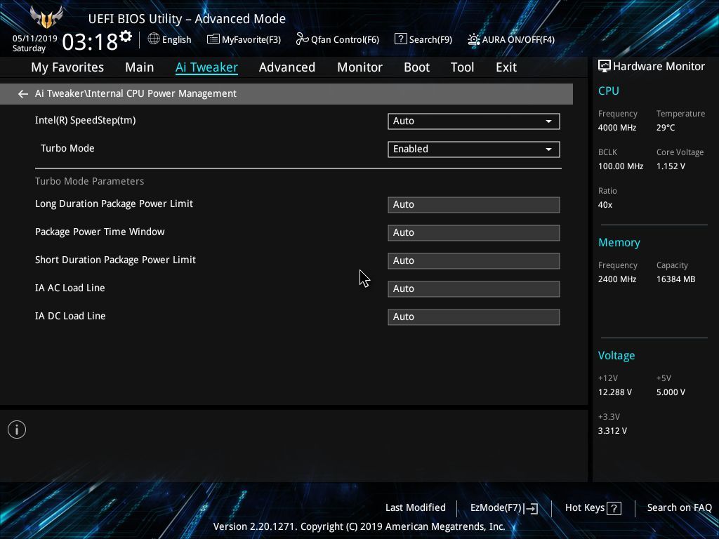Go to Advanced tab
719x539 pixels.
[x=287, y=67]
